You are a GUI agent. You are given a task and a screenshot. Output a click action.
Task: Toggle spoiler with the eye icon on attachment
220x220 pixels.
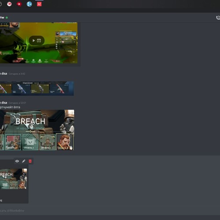coord(17,161)
